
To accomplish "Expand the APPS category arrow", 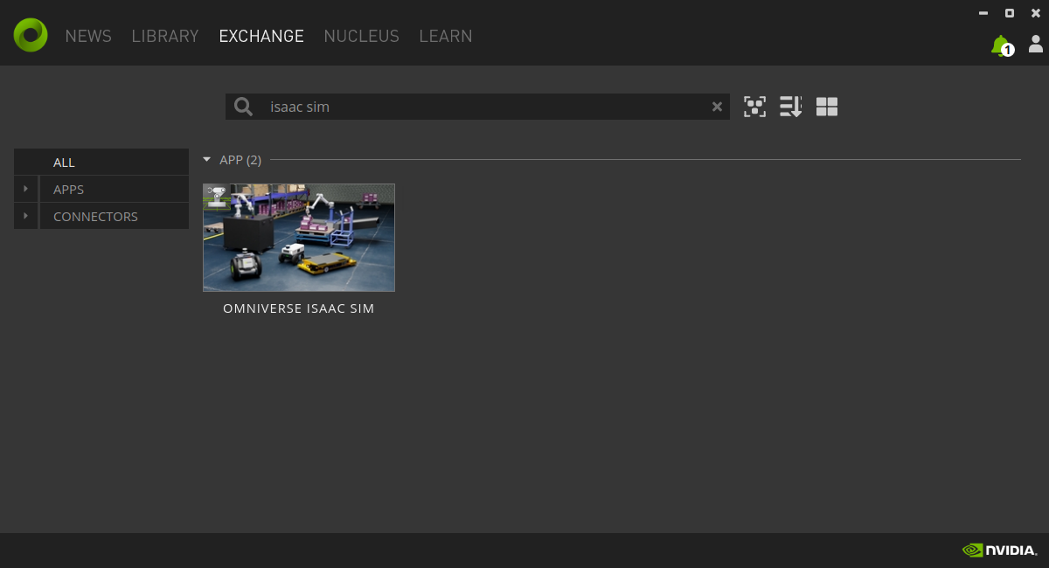I will pos(26,189).
